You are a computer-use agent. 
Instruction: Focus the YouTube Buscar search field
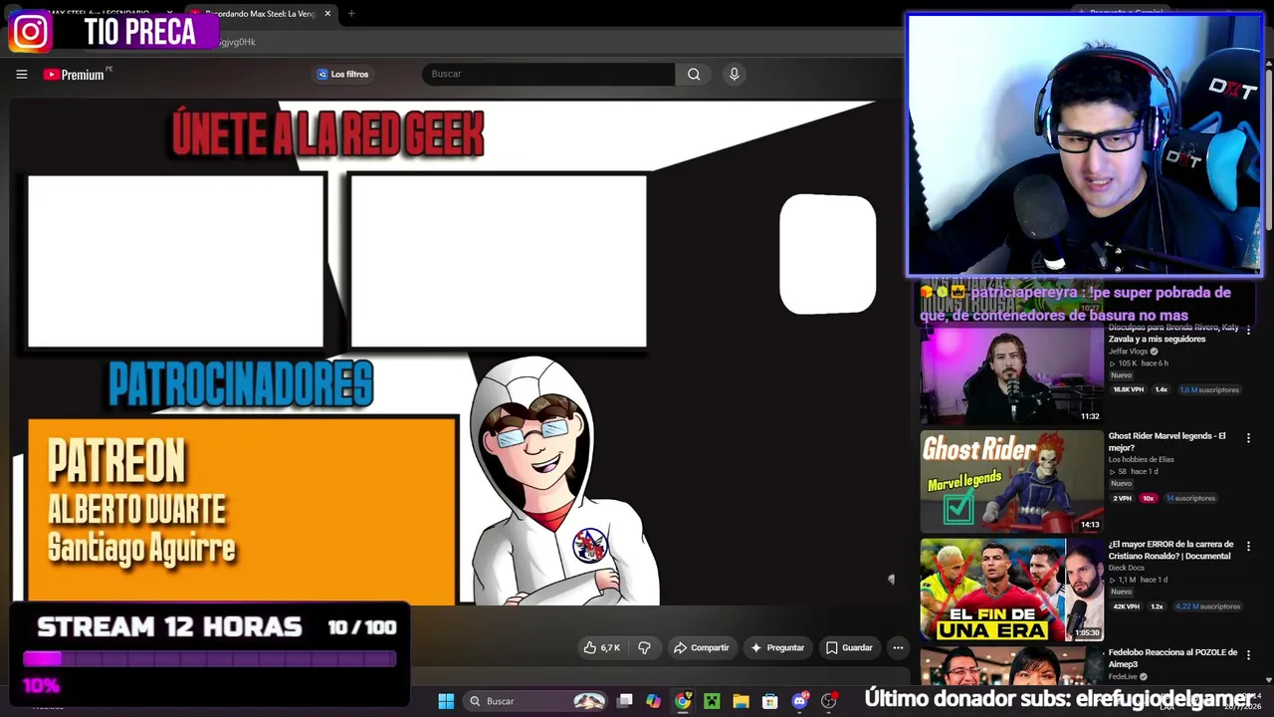(548, 75)
